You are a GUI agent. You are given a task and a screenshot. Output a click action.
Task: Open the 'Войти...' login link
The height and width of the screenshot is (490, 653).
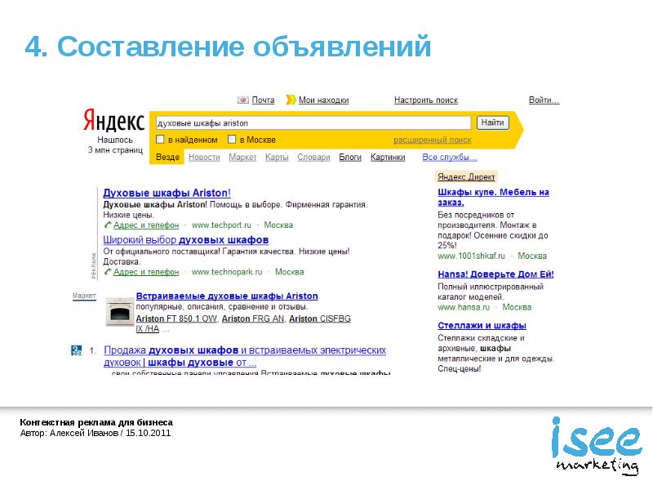pyautogui.click(x=544, y=100)
